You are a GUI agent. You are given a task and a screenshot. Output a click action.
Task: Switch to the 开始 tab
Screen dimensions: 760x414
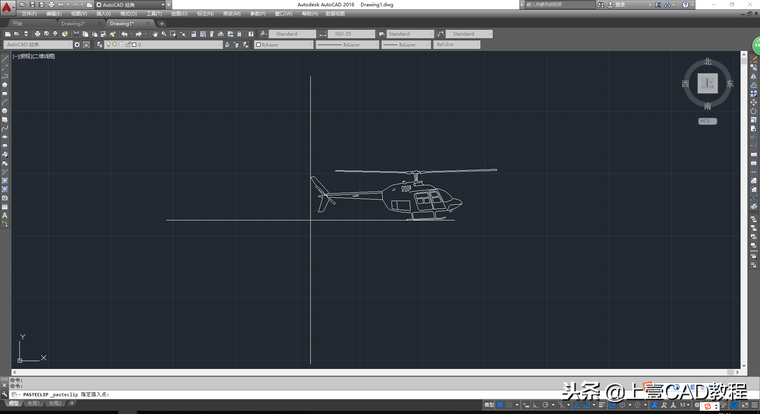coord(17,24)
